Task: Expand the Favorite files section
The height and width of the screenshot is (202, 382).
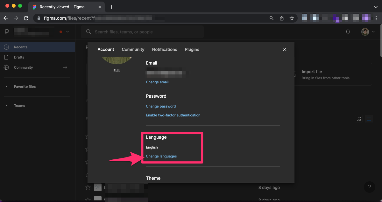Action: tap(6, 87)
